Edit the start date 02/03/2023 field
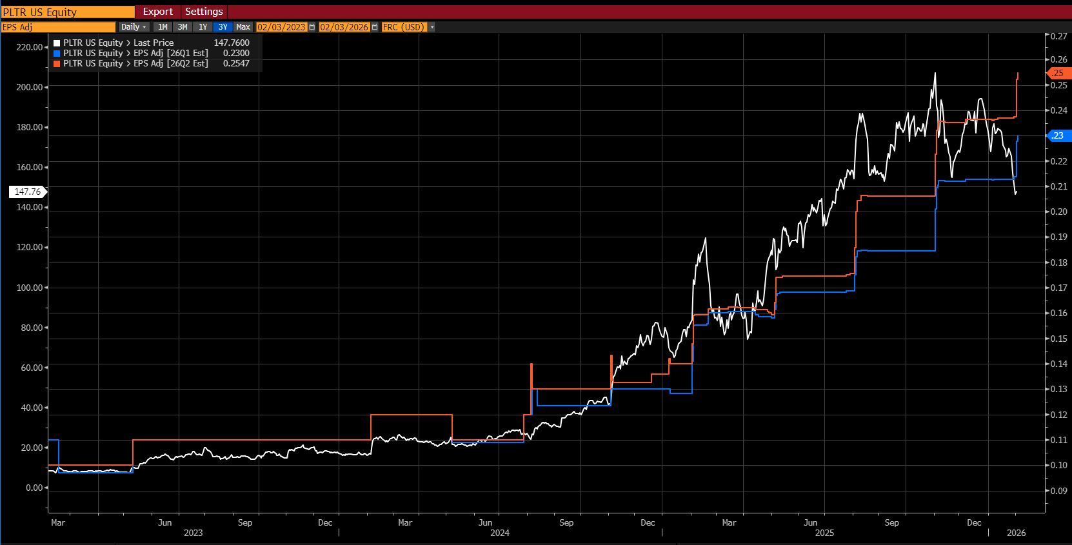The height and width of the screenshot is (545, 1072). coord(281,27)
